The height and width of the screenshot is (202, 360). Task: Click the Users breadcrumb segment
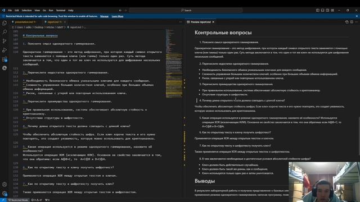20,27
